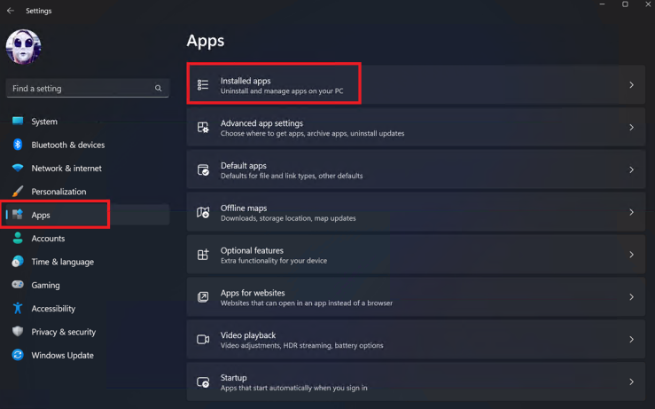655x409 pixels.
Task: Click the Personalization paintbrush icon
Action: (x=18, y=192)
